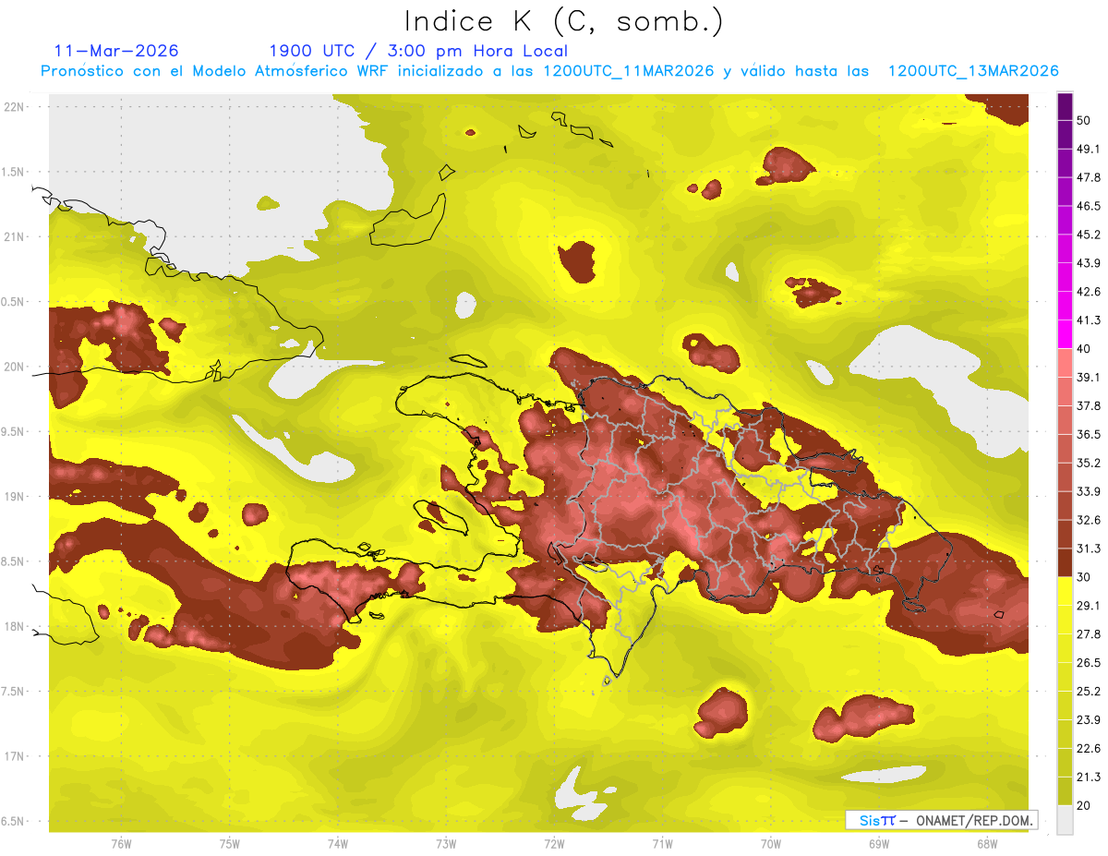The height and width of the screenshot is (856, 1108).
Task: Select the '49.1' color scale value
Action: click(x=1088, y=149)
